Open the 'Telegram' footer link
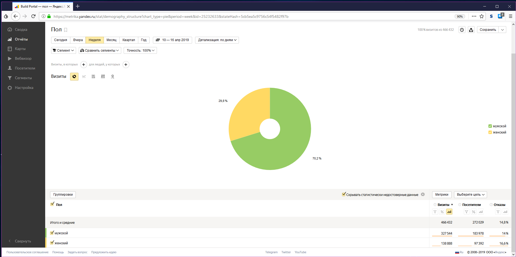Screen dimensions: 516x257 (271, 252)
